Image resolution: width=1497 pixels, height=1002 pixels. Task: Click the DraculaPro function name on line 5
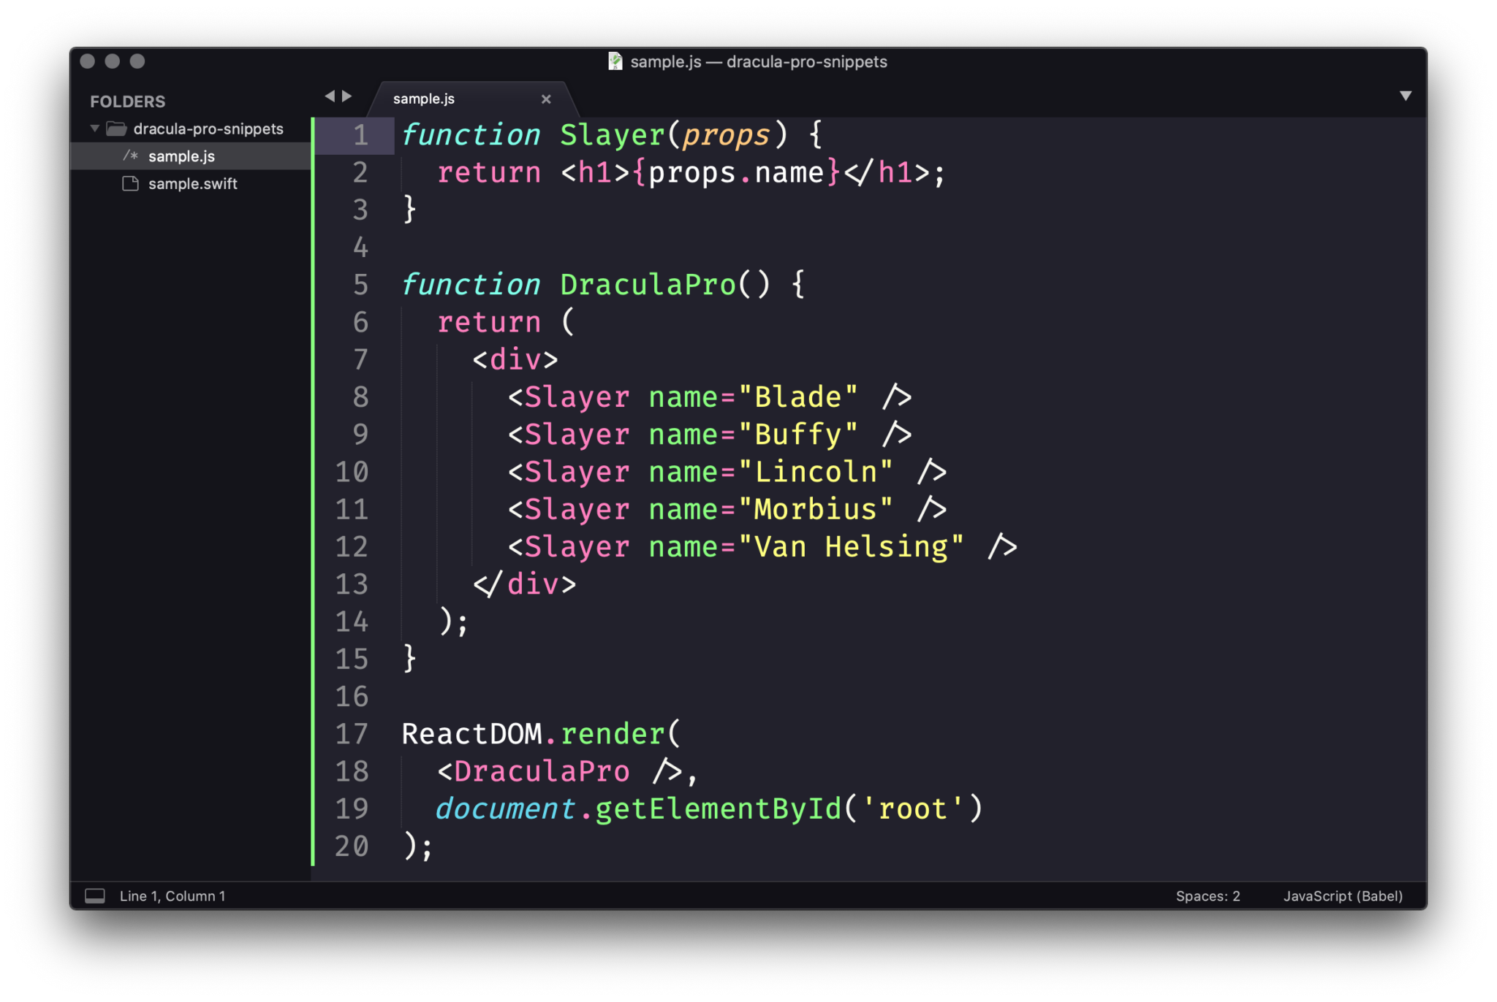(648, 285)
